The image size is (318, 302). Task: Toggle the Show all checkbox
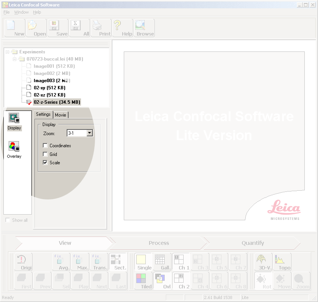point(8,220)
